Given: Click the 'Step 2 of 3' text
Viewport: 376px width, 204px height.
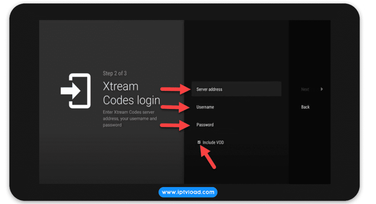Looking at the screenshot, I should (115, 73).
